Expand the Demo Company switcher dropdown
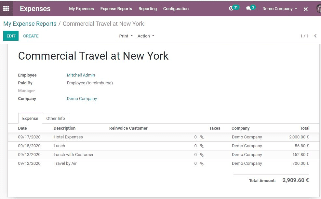 pos(280,8)
